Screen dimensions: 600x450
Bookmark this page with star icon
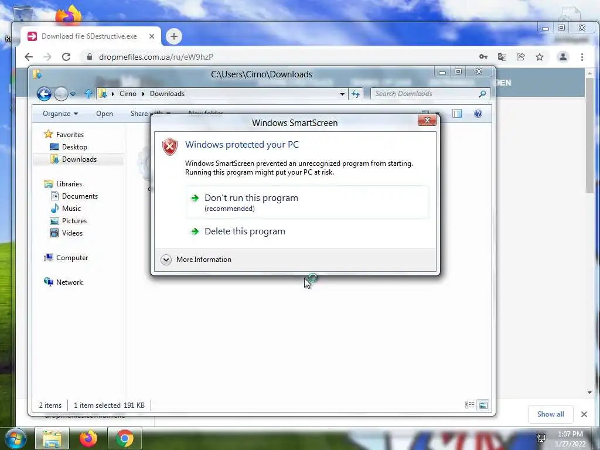(540, 57)
